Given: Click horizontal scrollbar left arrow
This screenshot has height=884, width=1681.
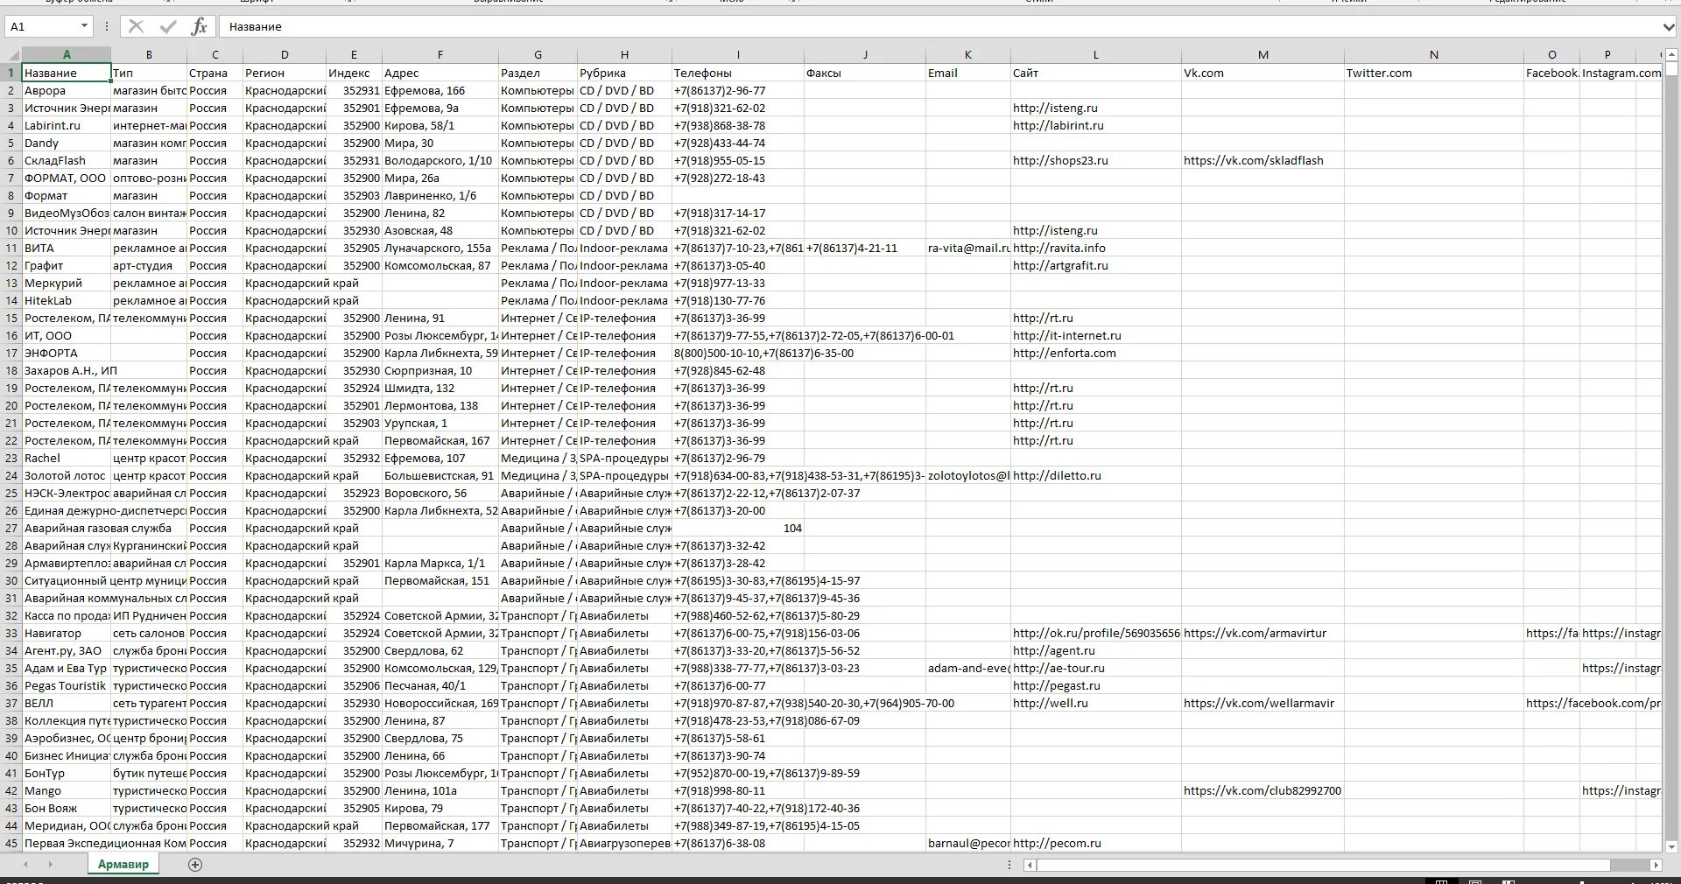Looking at the screenshot, I should (1030, 865).
